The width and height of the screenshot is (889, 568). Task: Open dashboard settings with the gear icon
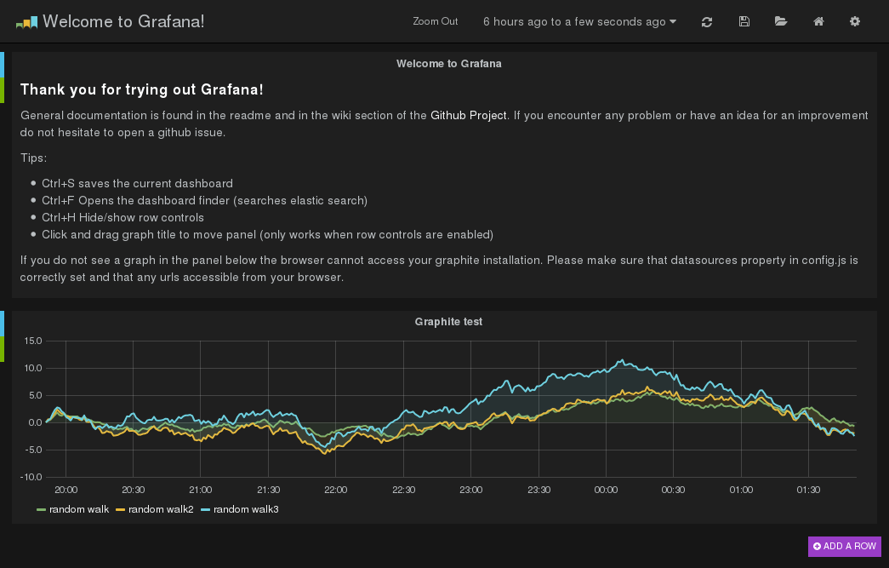[854, 21]
